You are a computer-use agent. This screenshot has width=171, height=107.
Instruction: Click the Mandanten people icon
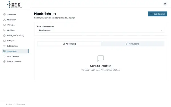pos(5,20)
